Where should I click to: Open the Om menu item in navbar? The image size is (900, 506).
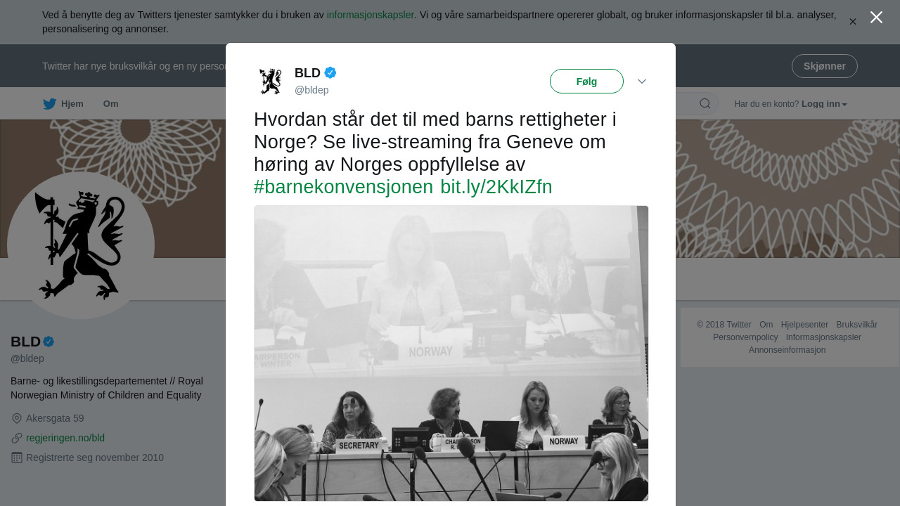click(x=111, y=104)
